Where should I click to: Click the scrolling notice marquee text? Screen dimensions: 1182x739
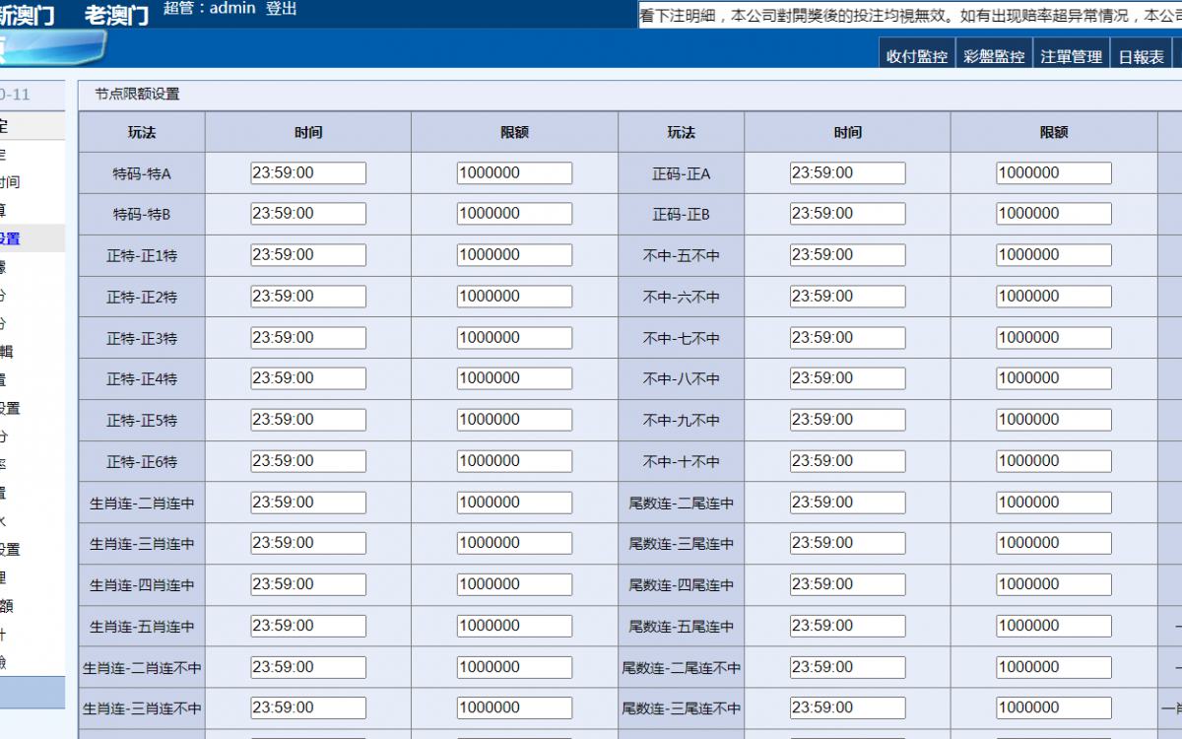point(910,16)
